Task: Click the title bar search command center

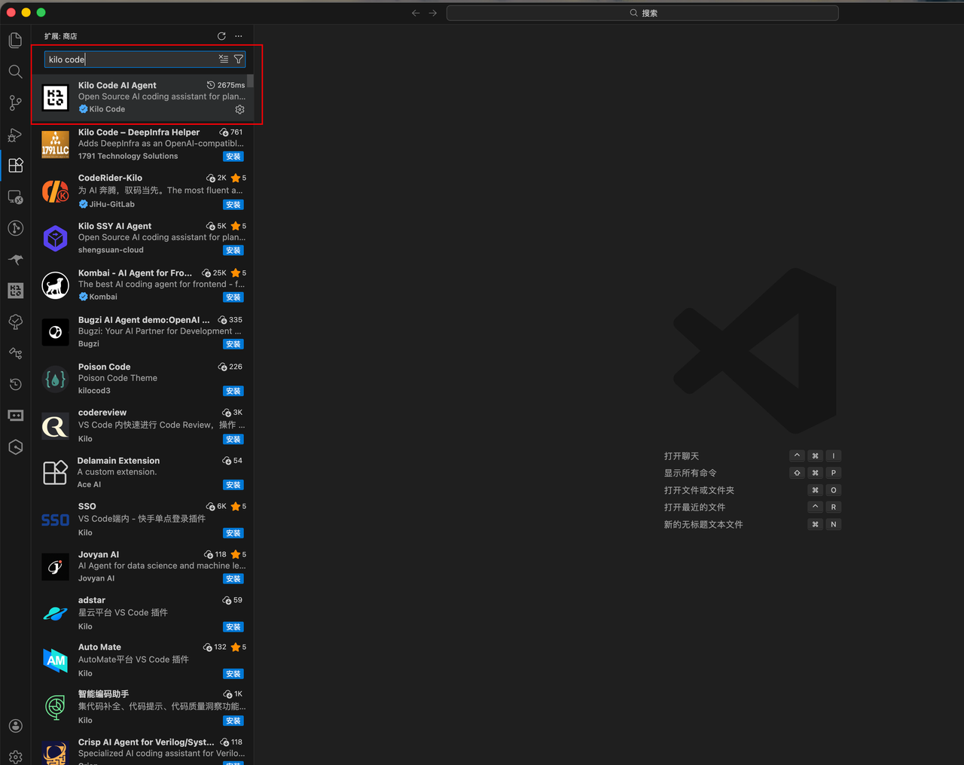Action: coord(642,13)
